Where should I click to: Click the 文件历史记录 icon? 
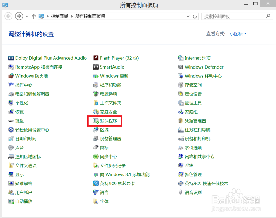pyautogui.click(x=95, y=166)
